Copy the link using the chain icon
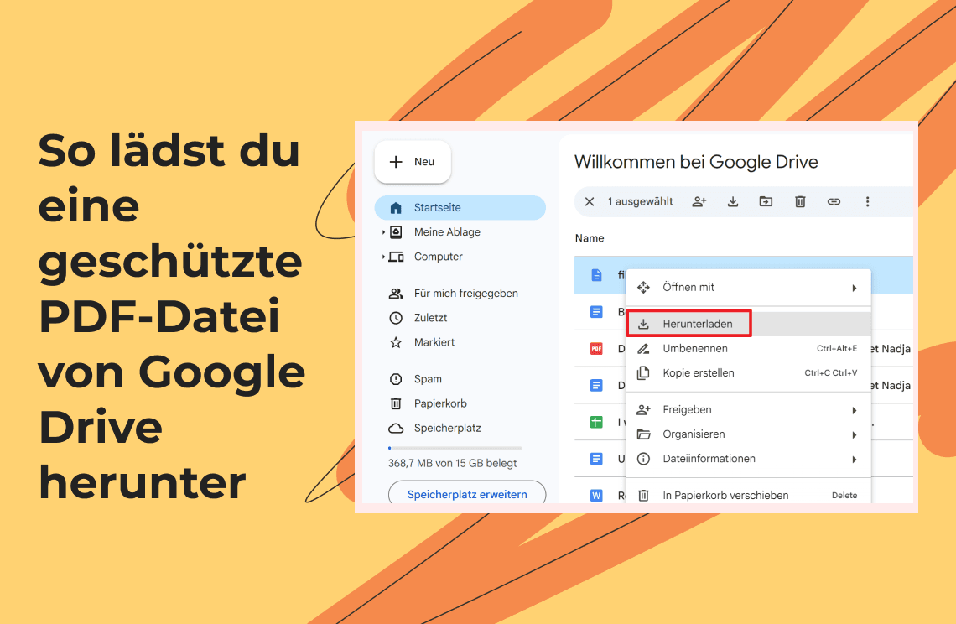The image size is (956, 624). point(834,201)
